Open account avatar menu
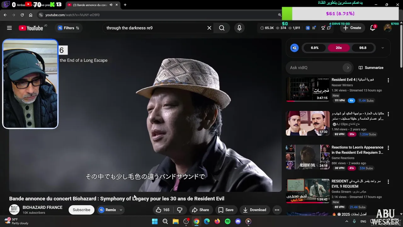 388,28
